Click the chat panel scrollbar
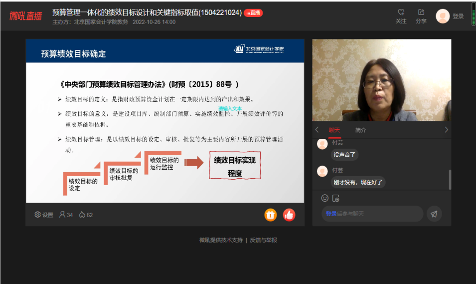The width and height of the screenshot is (476, 284). pyautogui.click(x=450, y=179)
